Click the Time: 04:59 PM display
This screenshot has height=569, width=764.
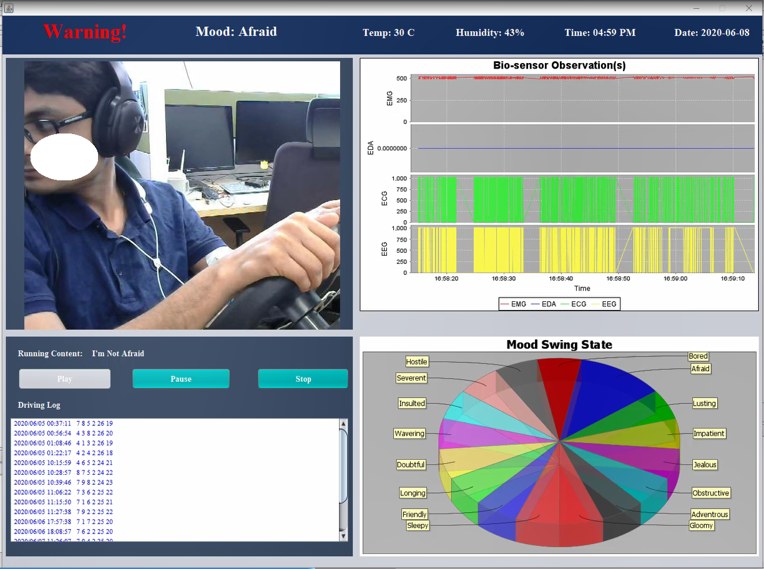pos(600,32)
